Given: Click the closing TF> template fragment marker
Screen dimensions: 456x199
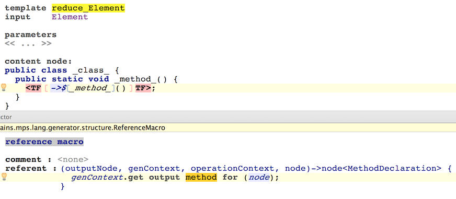Looking at the screenshot, I should pos(143,88).
